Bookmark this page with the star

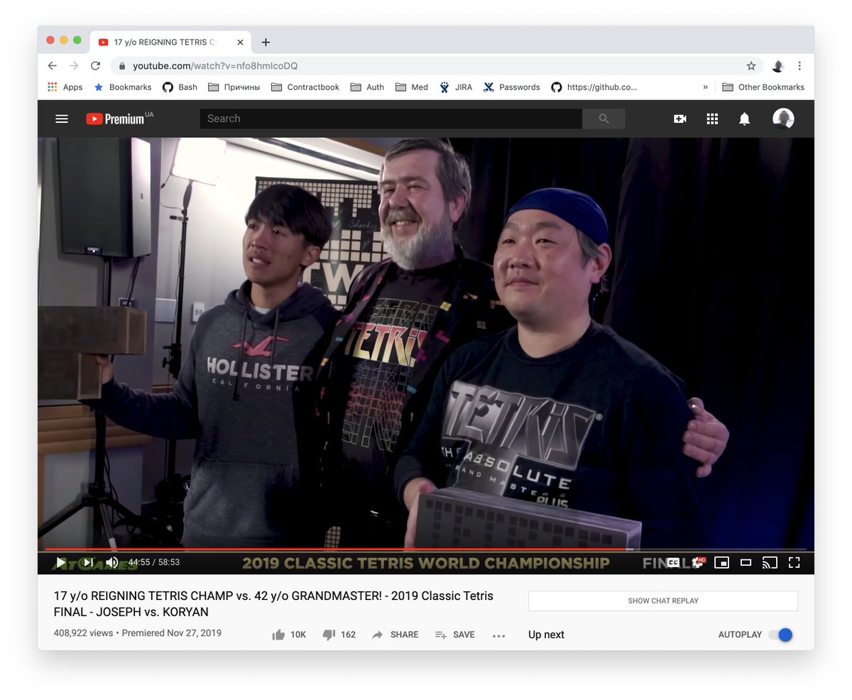751,66
